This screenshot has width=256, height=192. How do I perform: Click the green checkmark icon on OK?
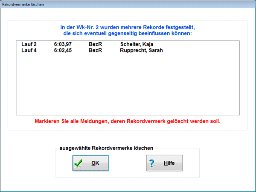click(x=78, y=163)
